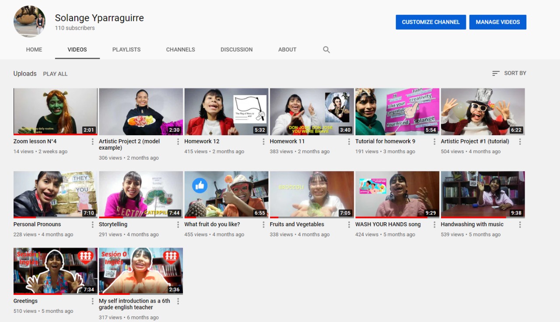
Task: Click the channel profile avatar
Action: (x=29, y=21)
